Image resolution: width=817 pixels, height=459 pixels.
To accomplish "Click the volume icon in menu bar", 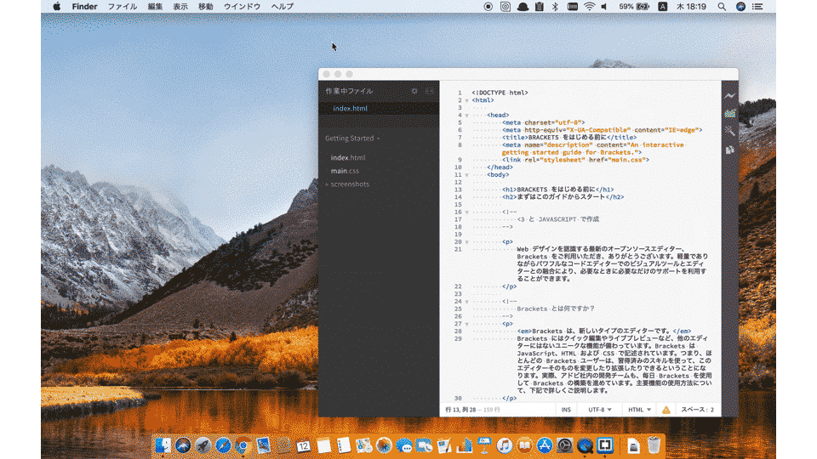I will pyautogui.click(x=604, y=7).
